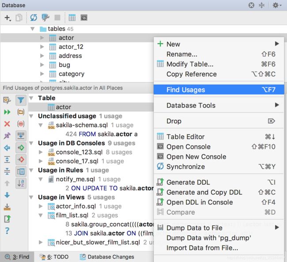The image size is (287, 262).
Task: Select Find Usages in the context menu
Action: point(219,90)
